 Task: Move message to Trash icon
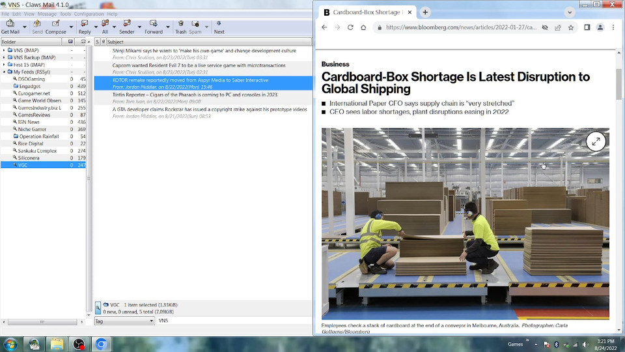pos(180,27)
